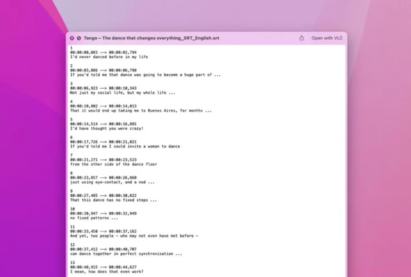Click line "I mean, how does that even work?"
Image resolution: width=411 pixels, height=277 pixels.
point(107,272)
